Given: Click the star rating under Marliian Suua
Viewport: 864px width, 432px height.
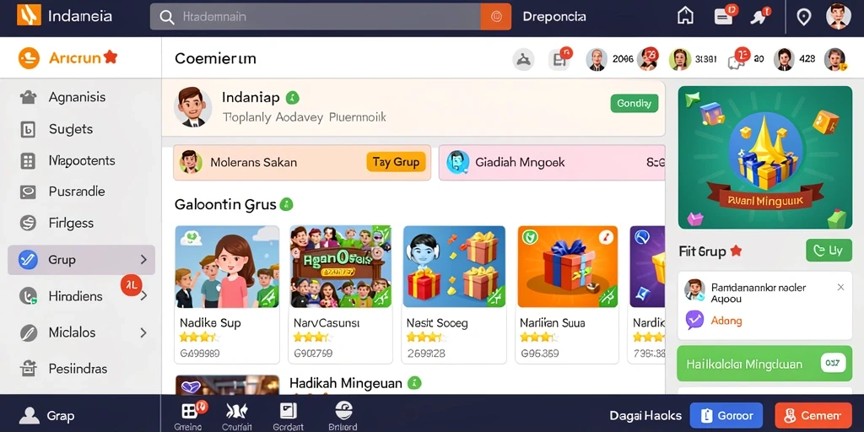Looking at the screenshot, I should [x=539, y=337].
